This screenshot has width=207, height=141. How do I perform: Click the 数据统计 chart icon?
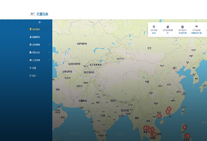pyautogui.click(x=31, y=37)
